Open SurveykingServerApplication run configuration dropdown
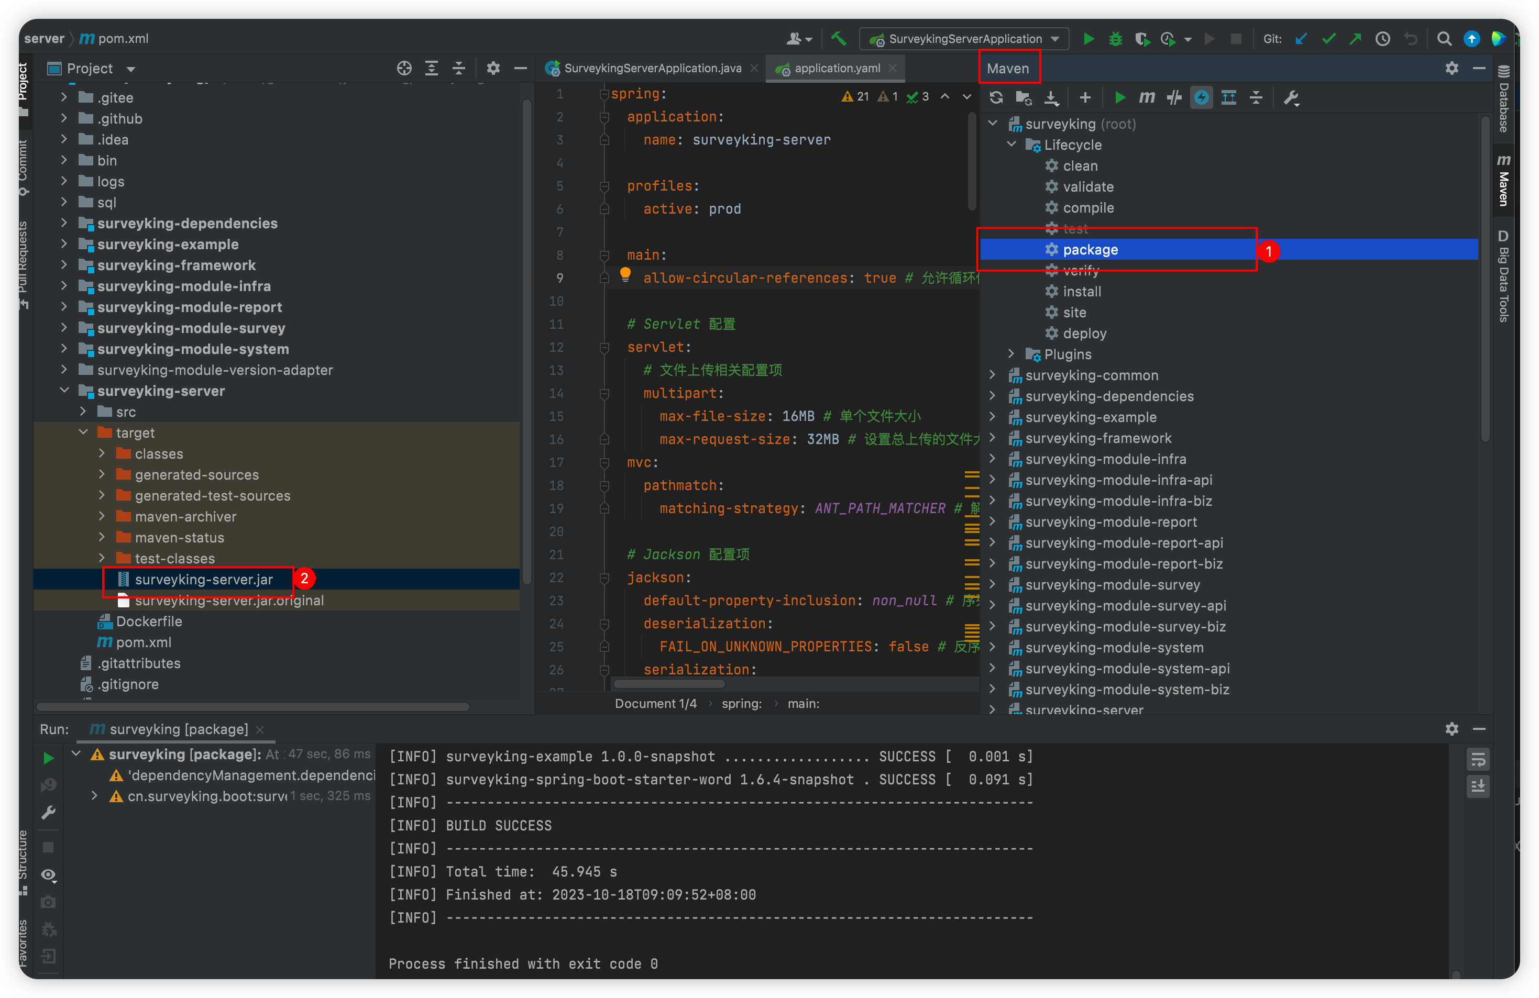 [x=963, y=39]
